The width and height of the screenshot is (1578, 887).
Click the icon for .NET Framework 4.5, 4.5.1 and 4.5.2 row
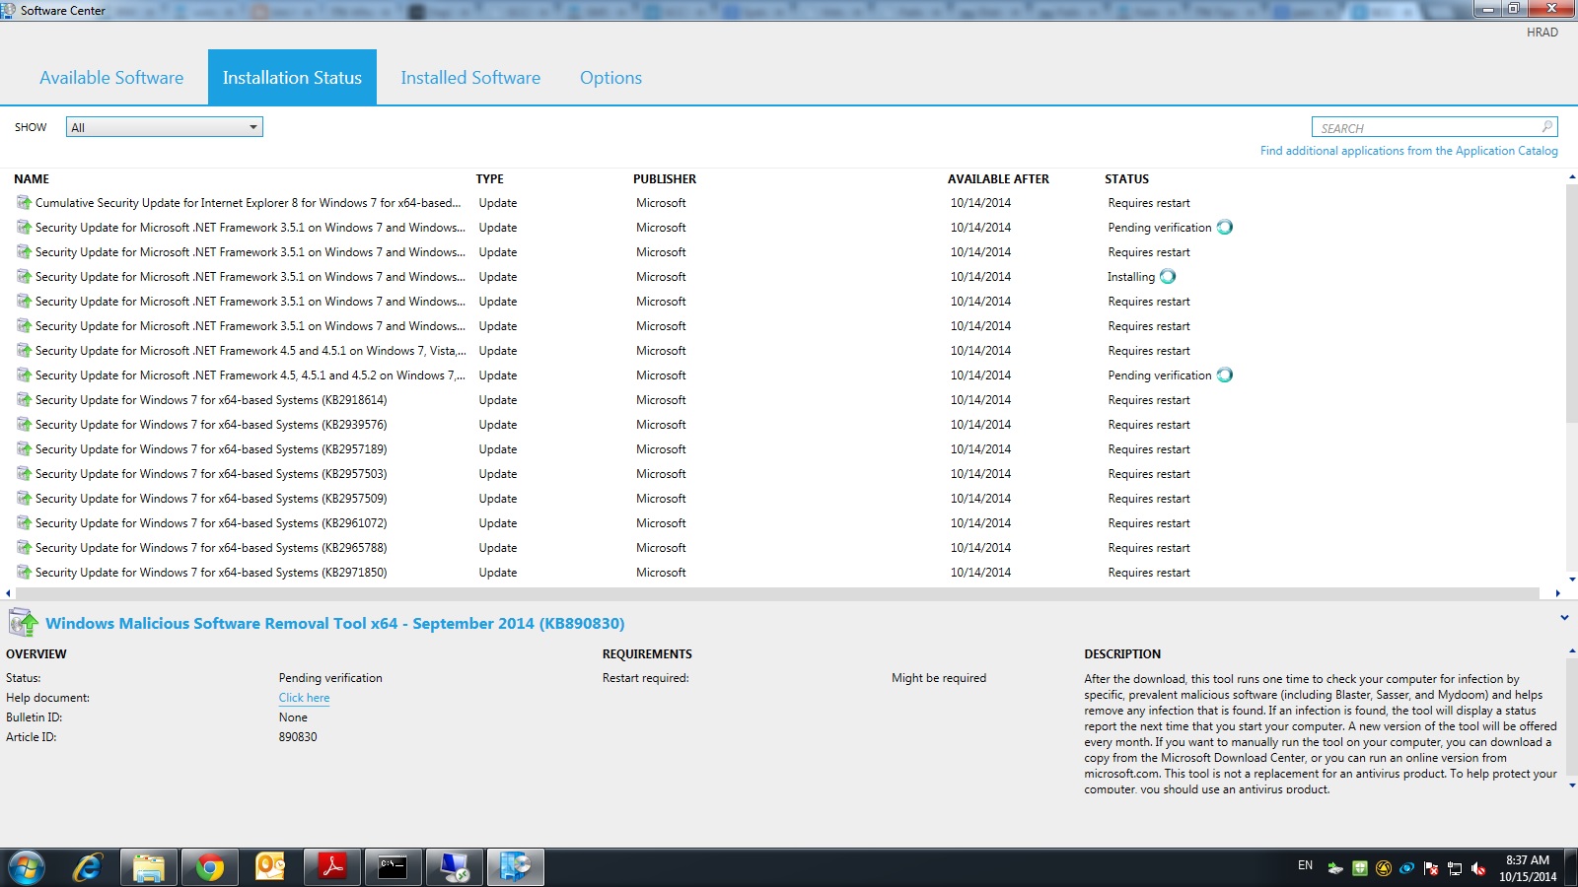coord(24,375)
